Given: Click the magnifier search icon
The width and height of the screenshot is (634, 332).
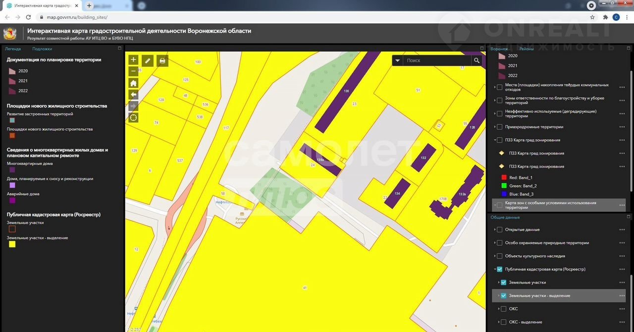Looking at the screenshot, I should [476, 60].
